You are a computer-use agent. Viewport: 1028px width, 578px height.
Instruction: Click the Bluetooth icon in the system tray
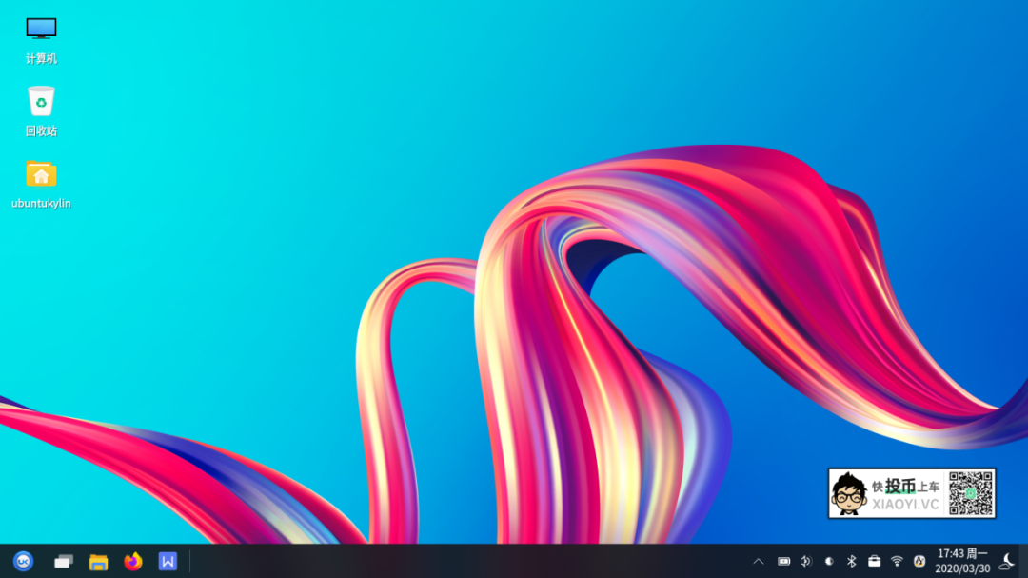click(851, 562)
